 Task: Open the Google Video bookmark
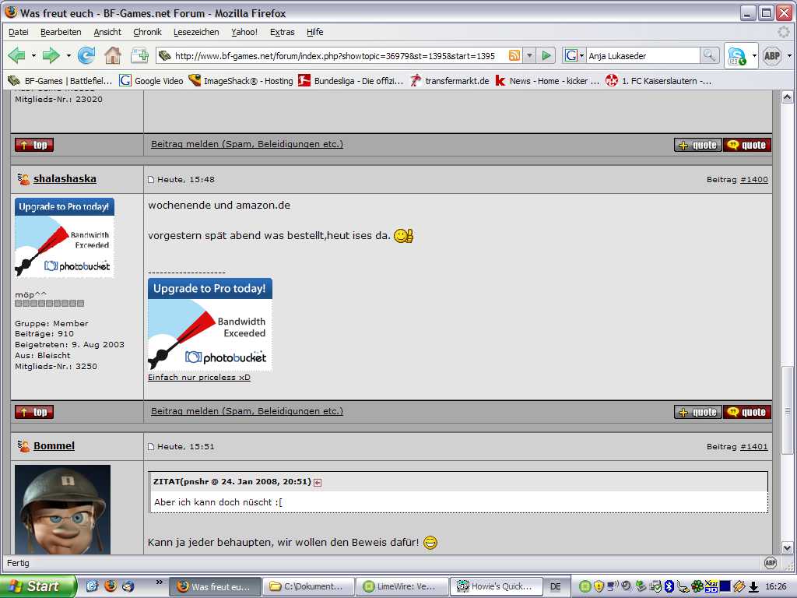pos(152,81)
